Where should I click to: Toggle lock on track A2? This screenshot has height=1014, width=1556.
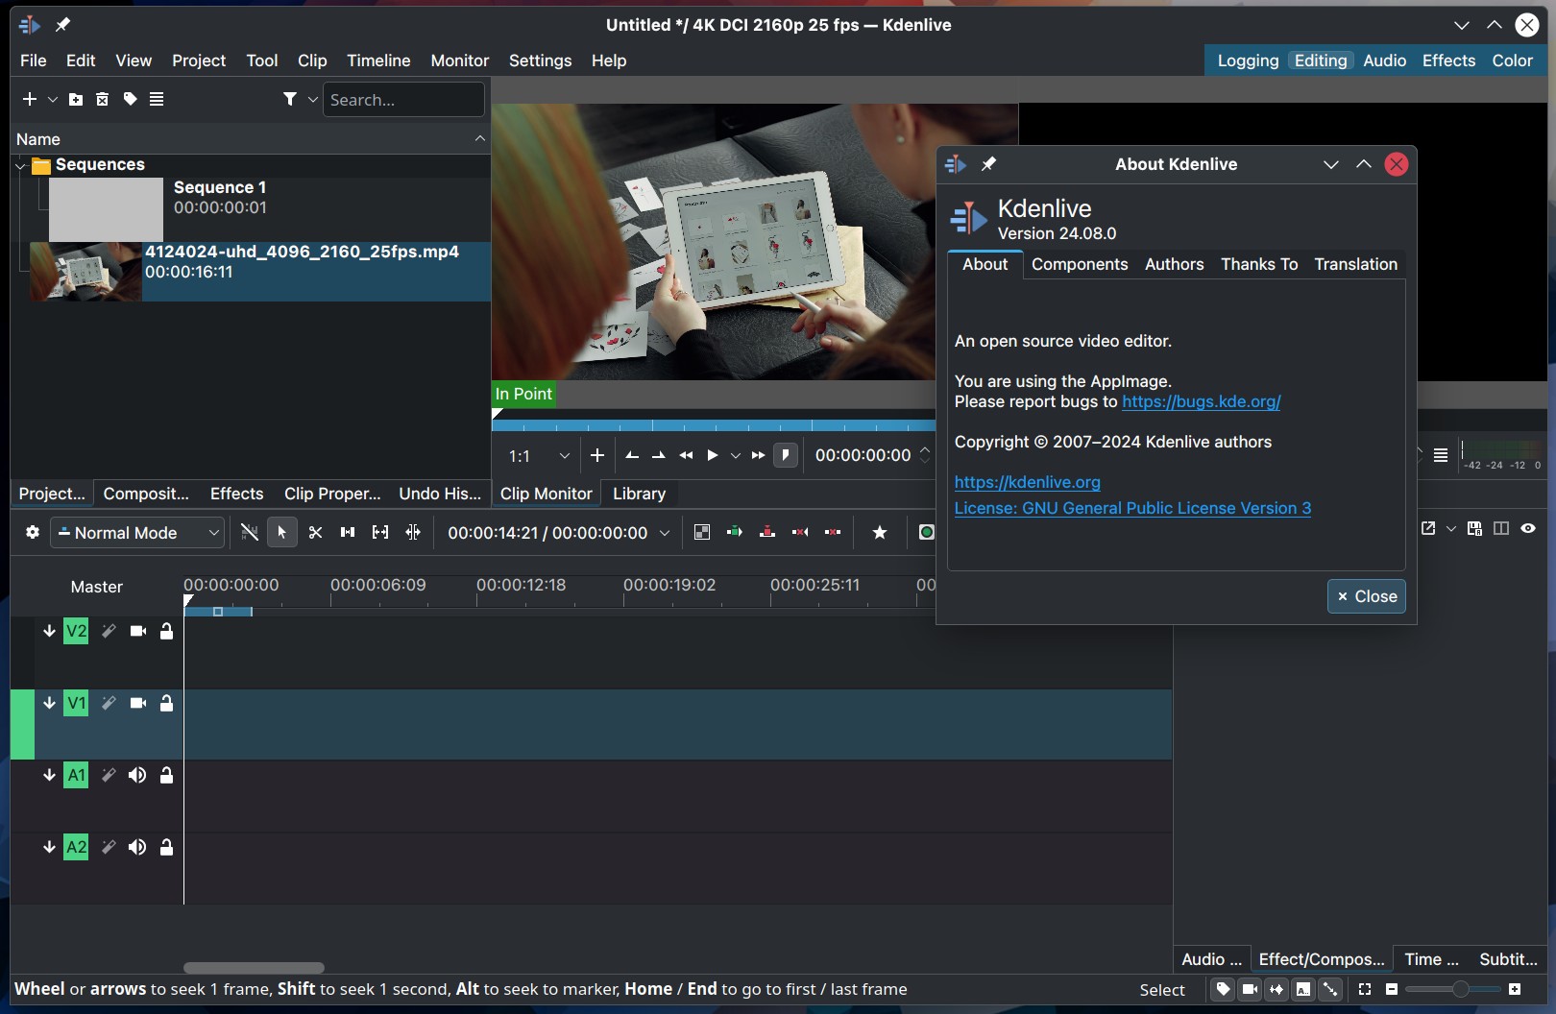166,847
